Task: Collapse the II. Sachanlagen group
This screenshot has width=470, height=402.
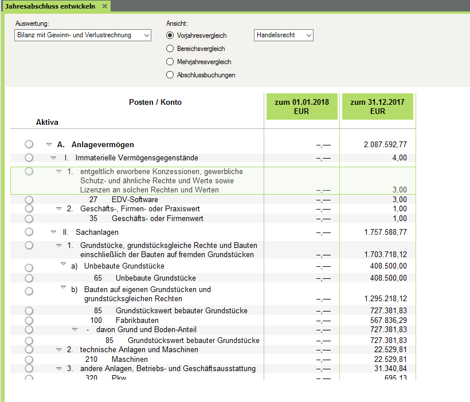Action: (x=53, y=232)
